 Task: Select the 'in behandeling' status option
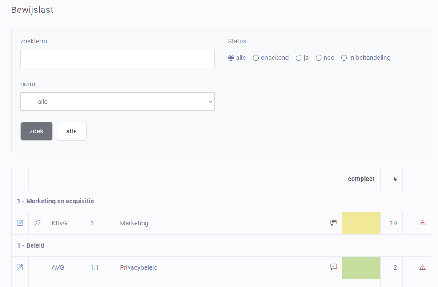[x=344, y=58]
